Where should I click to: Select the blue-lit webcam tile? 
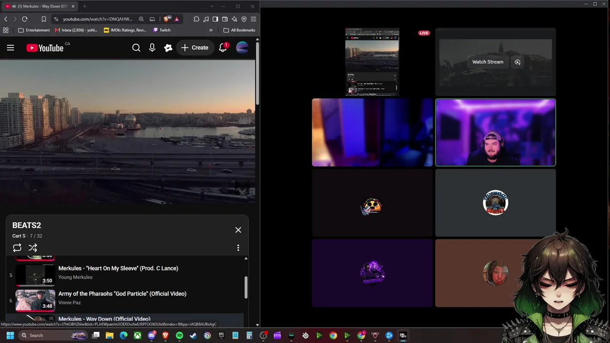click(x=372, y=132)
